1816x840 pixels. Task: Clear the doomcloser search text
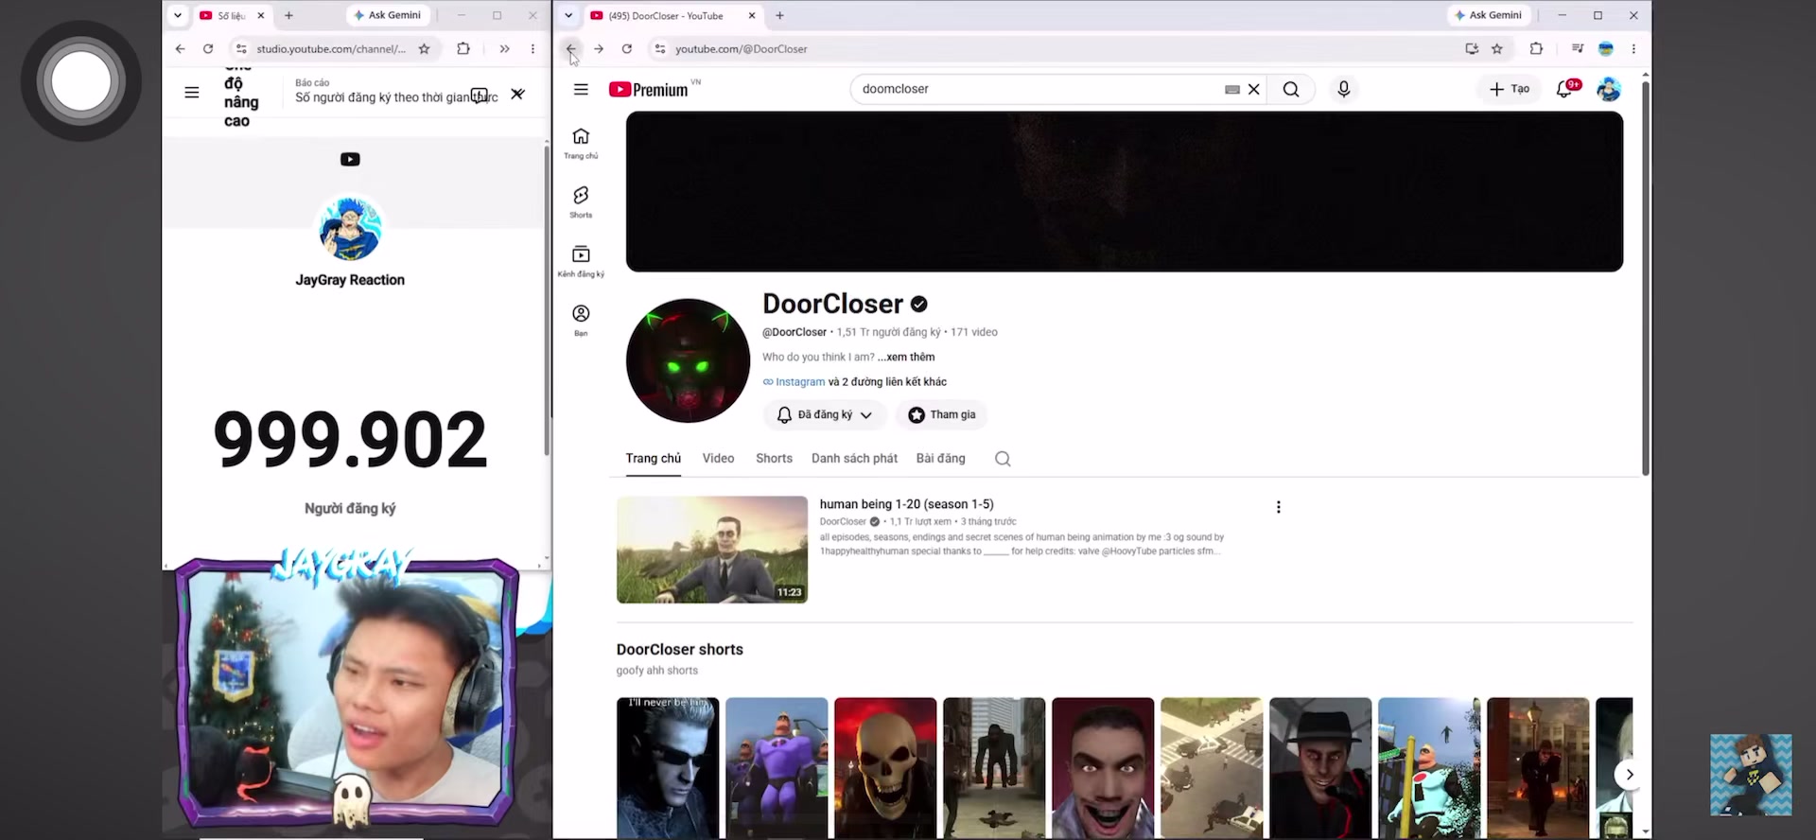(1254, 89)
